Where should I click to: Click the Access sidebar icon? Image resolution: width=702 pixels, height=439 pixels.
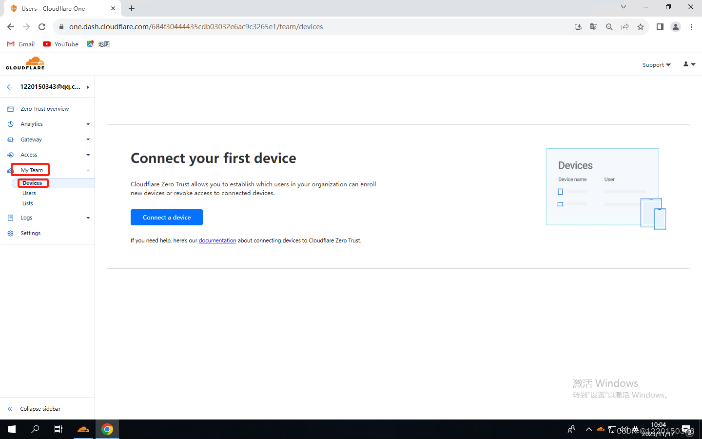click(10, 155)
